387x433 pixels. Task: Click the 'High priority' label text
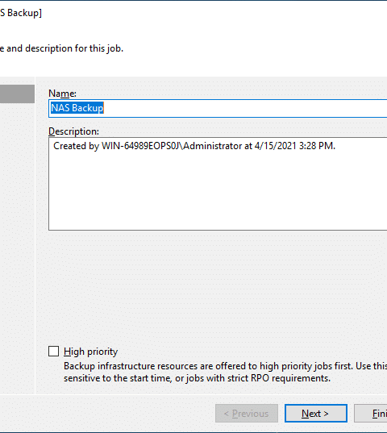click(91, 352)
